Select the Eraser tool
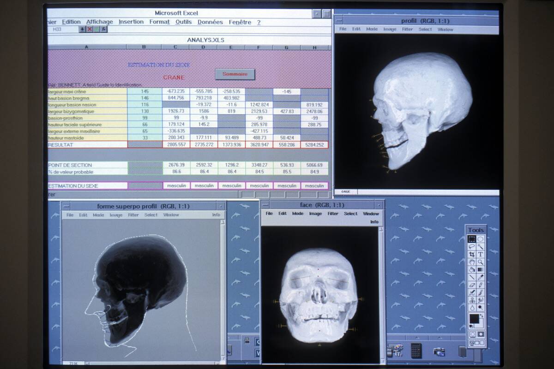 tap(472, 285)
